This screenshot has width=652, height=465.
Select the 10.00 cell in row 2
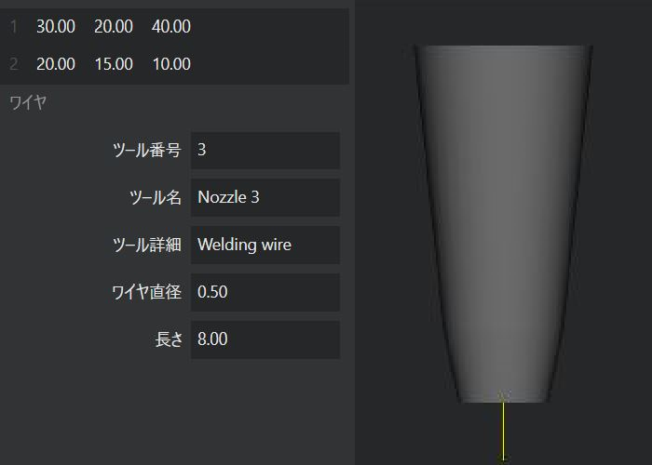tap(171, 64)
